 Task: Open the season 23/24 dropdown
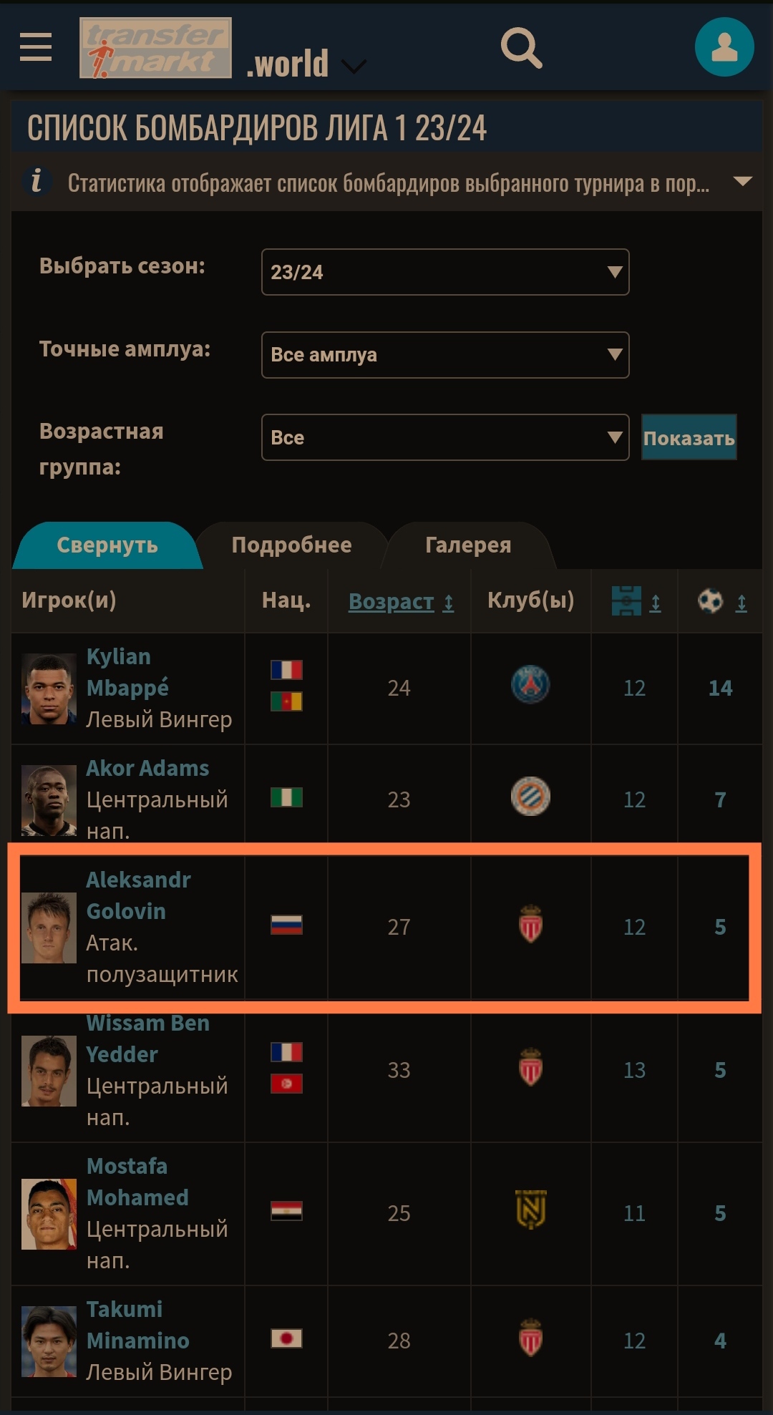pos(445,272)
